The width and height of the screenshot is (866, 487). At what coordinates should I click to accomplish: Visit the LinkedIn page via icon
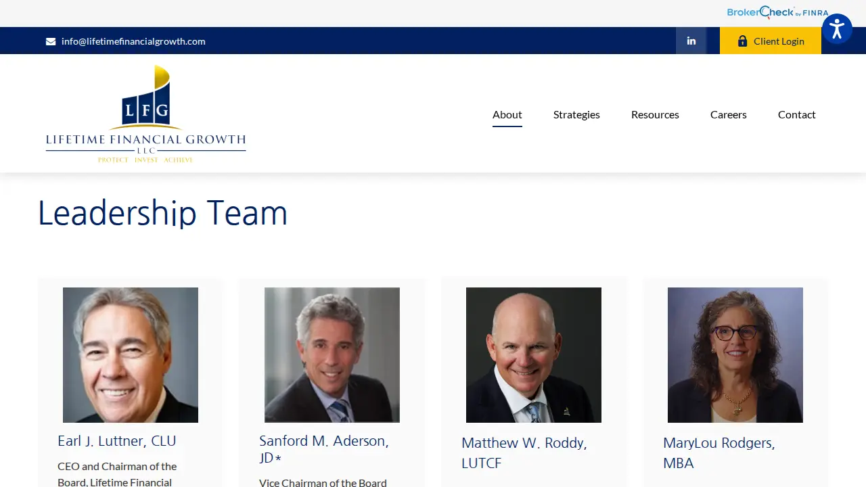(691, 41)
